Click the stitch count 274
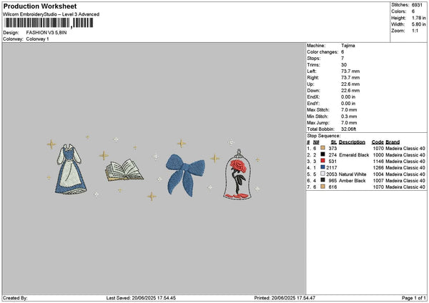Image resolution: width=429 pixels, height=303 pixels. click(x=332, y=155)
